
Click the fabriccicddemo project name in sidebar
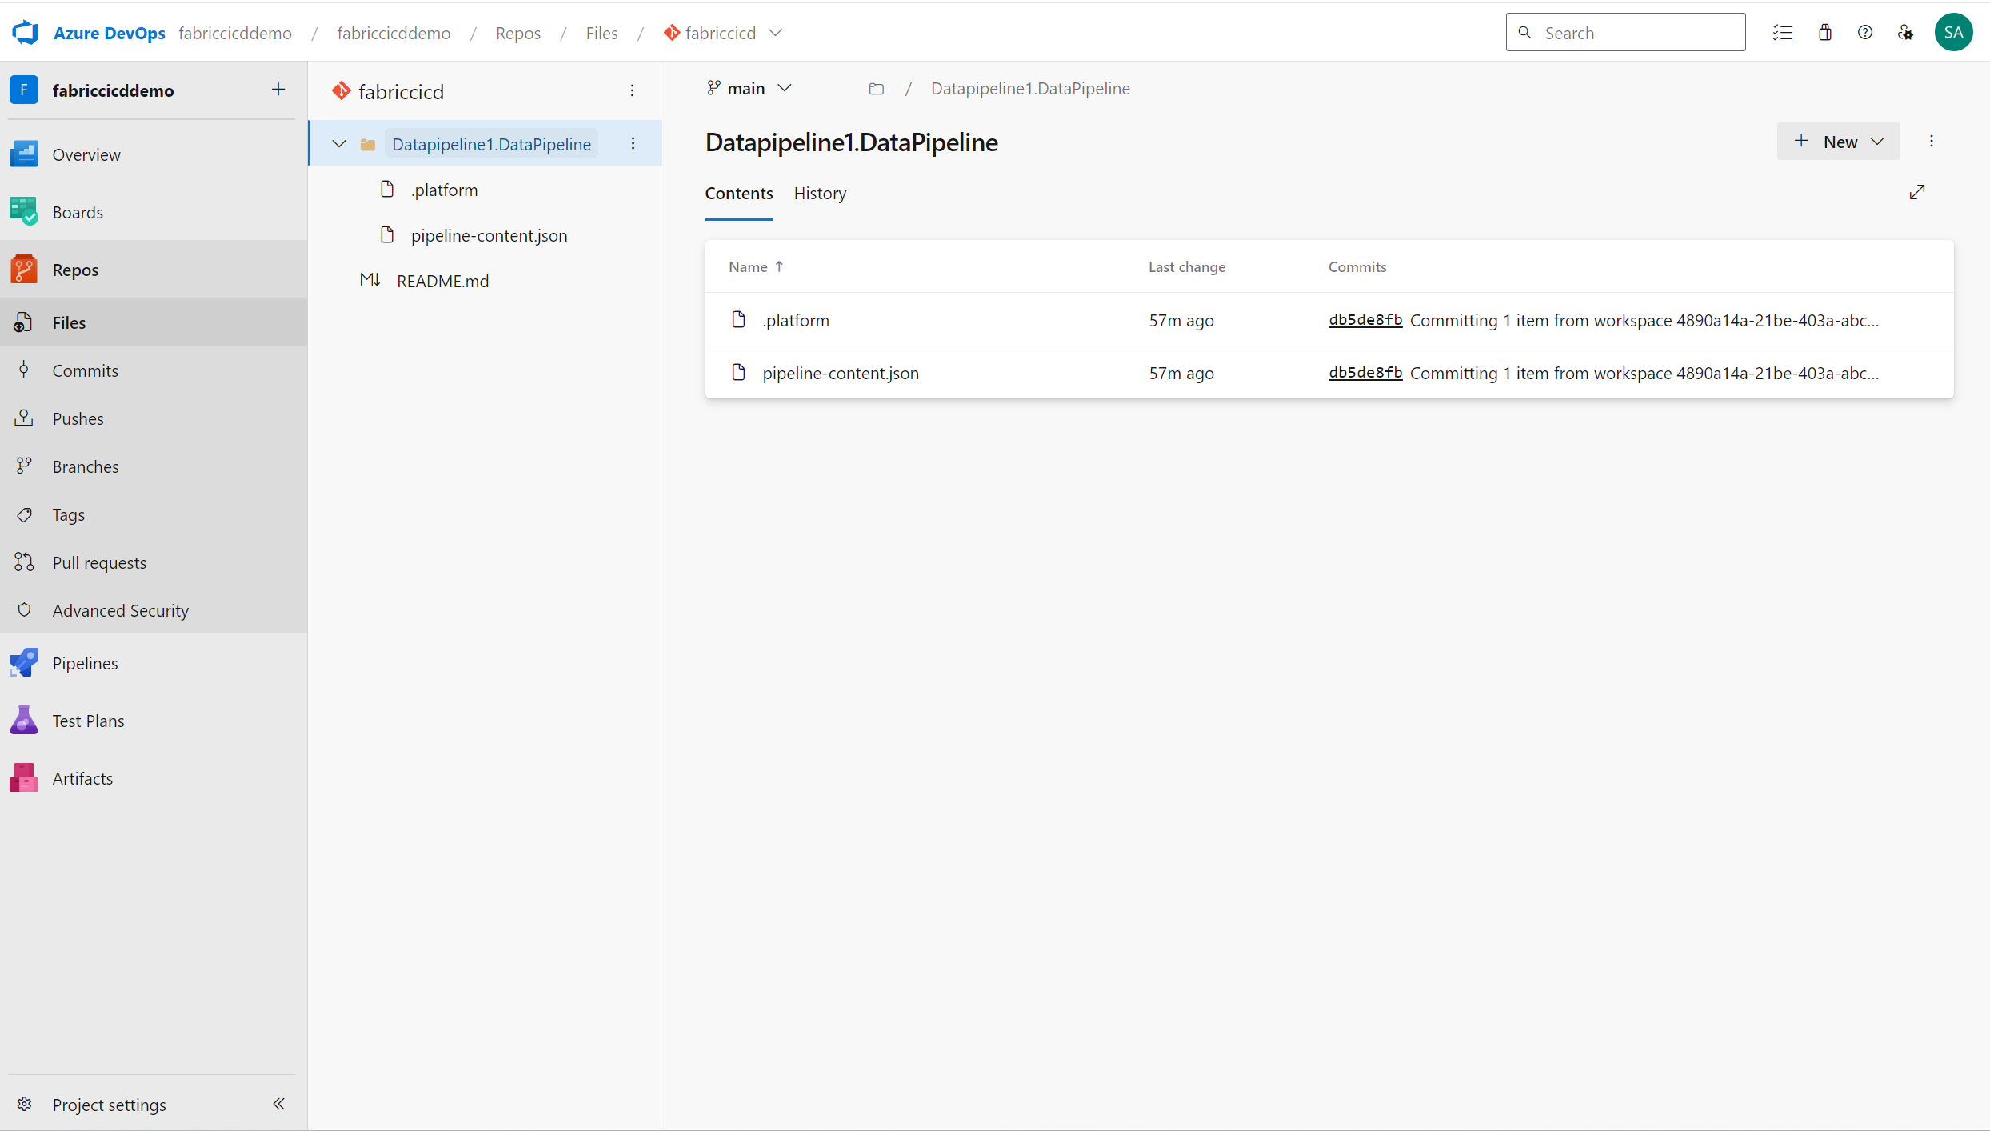click(113, 90)
